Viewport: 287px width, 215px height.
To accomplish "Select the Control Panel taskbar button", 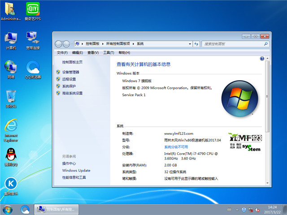I will pyautogui.click(x=57, y=210).
